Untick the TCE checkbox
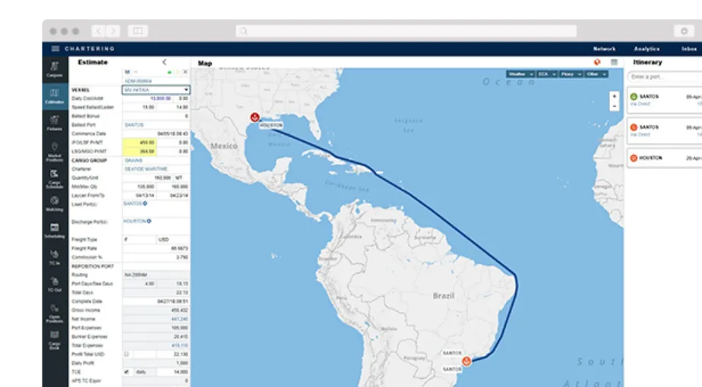The width and height of the screenshot is (702, 387). [126, 372]
